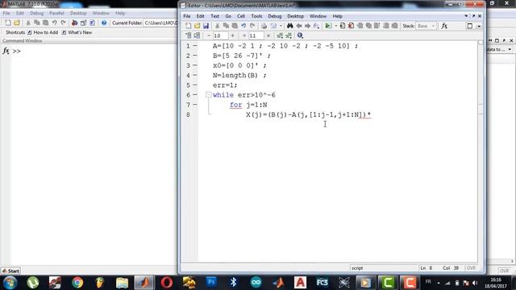516x290 pixels.
Task: Open the Windows Start orb
Action: click(10, 283)
